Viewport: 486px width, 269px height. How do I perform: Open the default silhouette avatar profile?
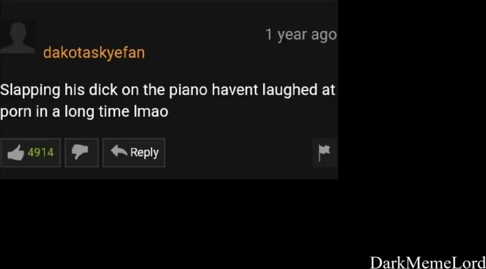point(18,38)
